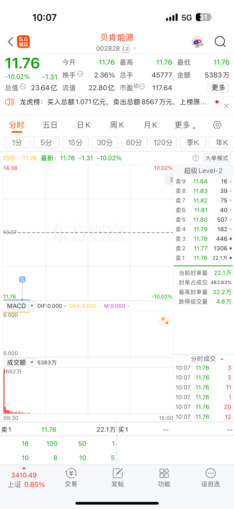Image resolution: width=234 pixels, height=509 pixels.
Task: Tap the blue S marker on chart
Action: click(22, 279)
